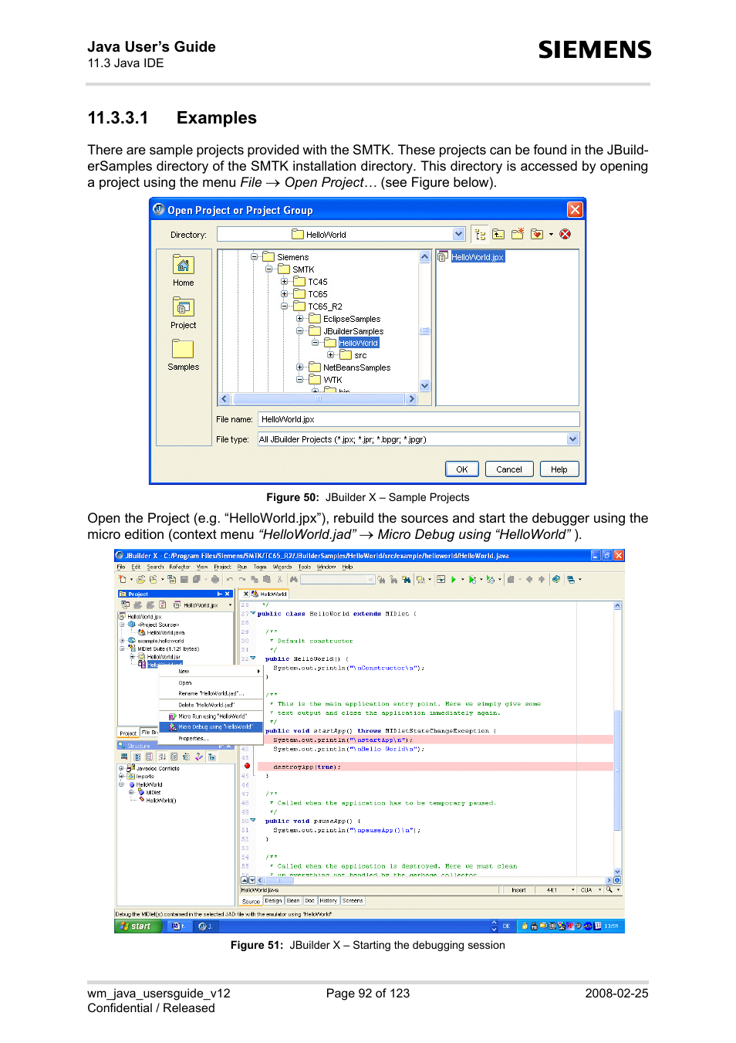
Task: Click the Help button in dialog
Action: point(559,469)
